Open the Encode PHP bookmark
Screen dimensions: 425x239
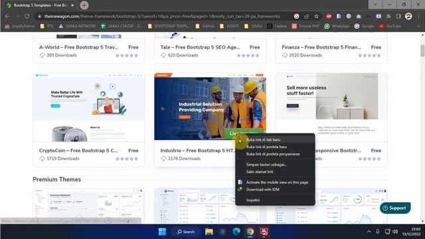(305, 27)
